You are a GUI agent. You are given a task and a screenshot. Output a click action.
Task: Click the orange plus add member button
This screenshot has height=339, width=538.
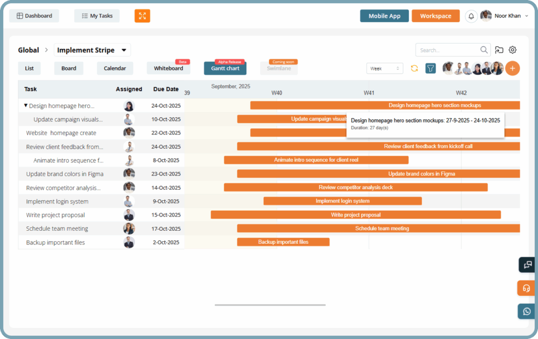tap(512, 68)
